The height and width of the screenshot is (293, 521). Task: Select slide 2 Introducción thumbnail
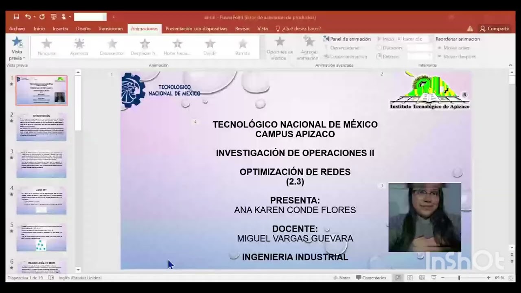pyautogui.click(x=42, y=127)
